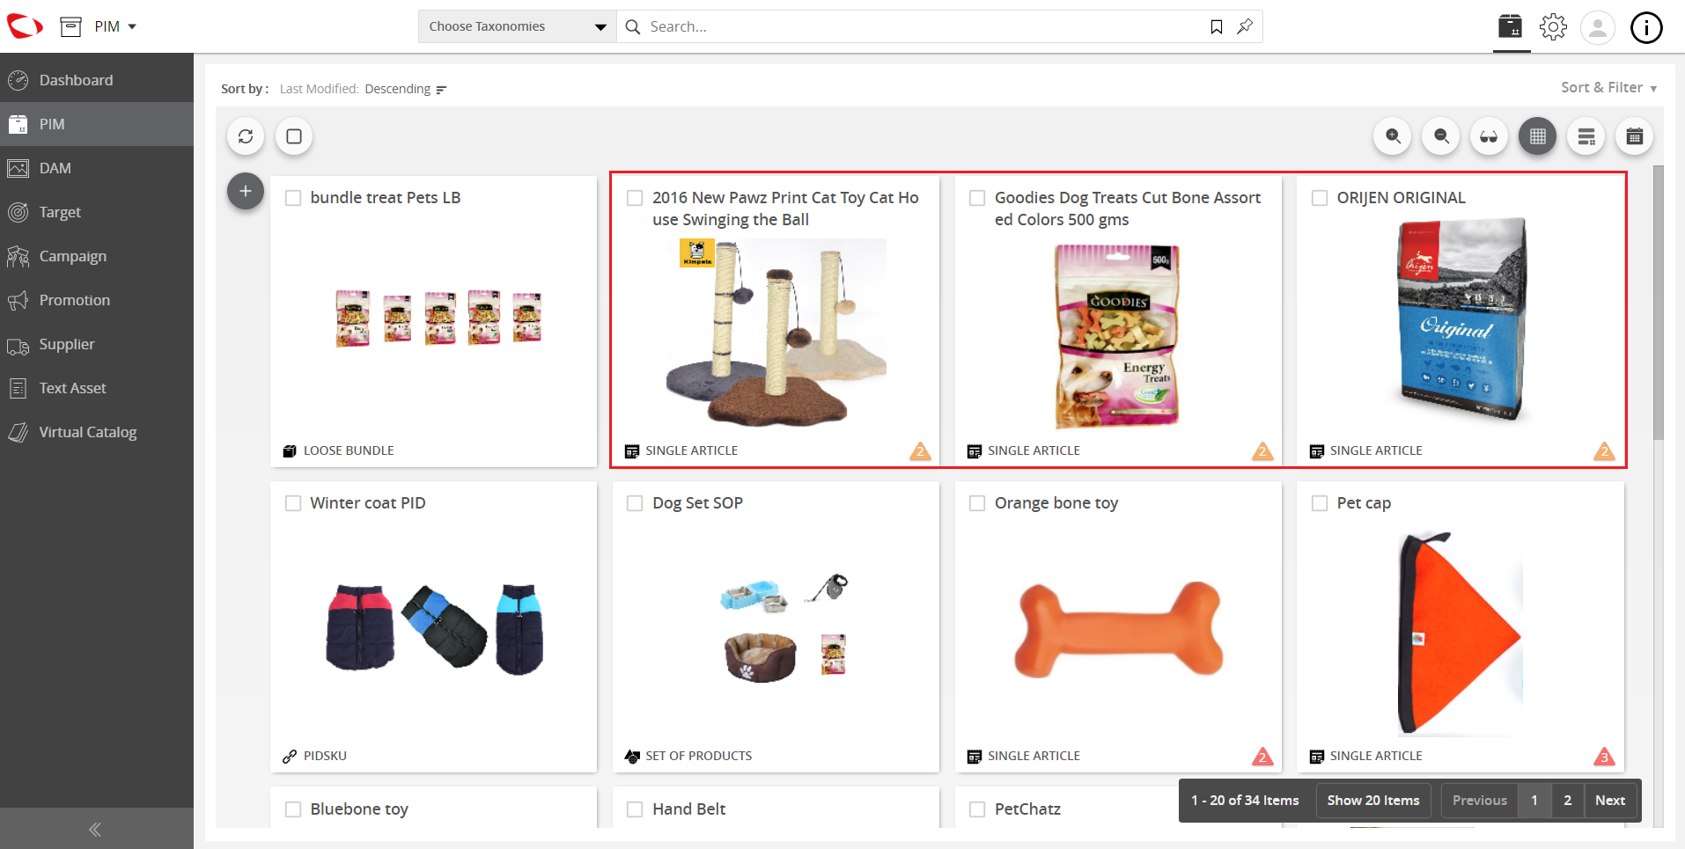Click the bookmark icon in search bar

[1217, 26]
